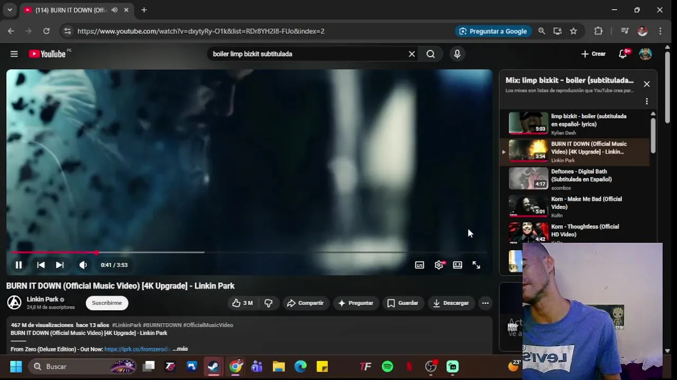Viewport: 677px width, 380px height.
Task: Reload the page in Chrome
Action: [47, 31]
